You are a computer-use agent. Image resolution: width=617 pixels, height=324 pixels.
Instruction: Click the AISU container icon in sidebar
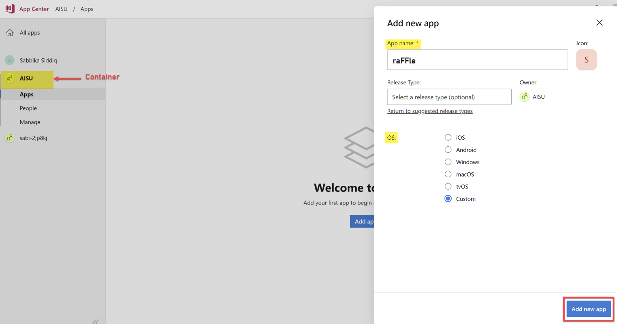point(10,78)
